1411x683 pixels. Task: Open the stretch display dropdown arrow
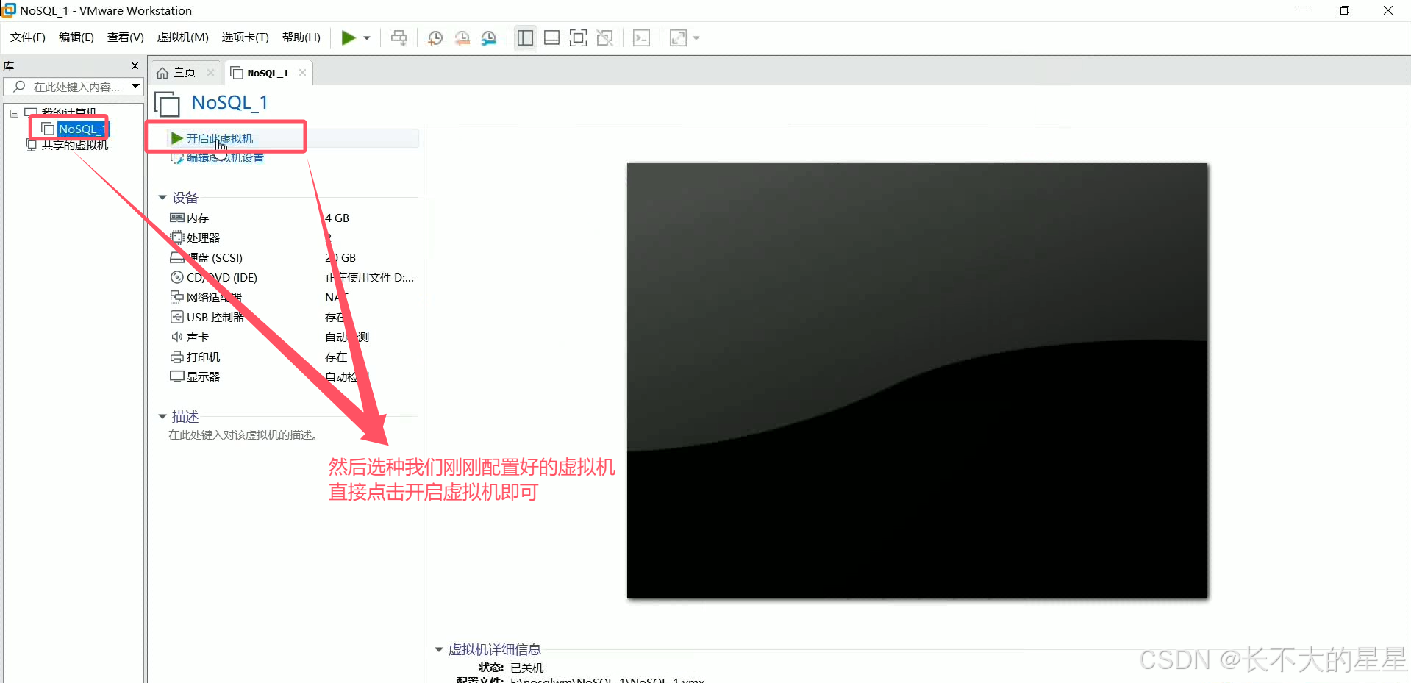[696, 38]
